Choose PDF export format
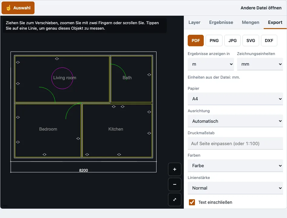The height and width of the screenshot is (218, 287). pyautogui.click(x=196, y=41)
